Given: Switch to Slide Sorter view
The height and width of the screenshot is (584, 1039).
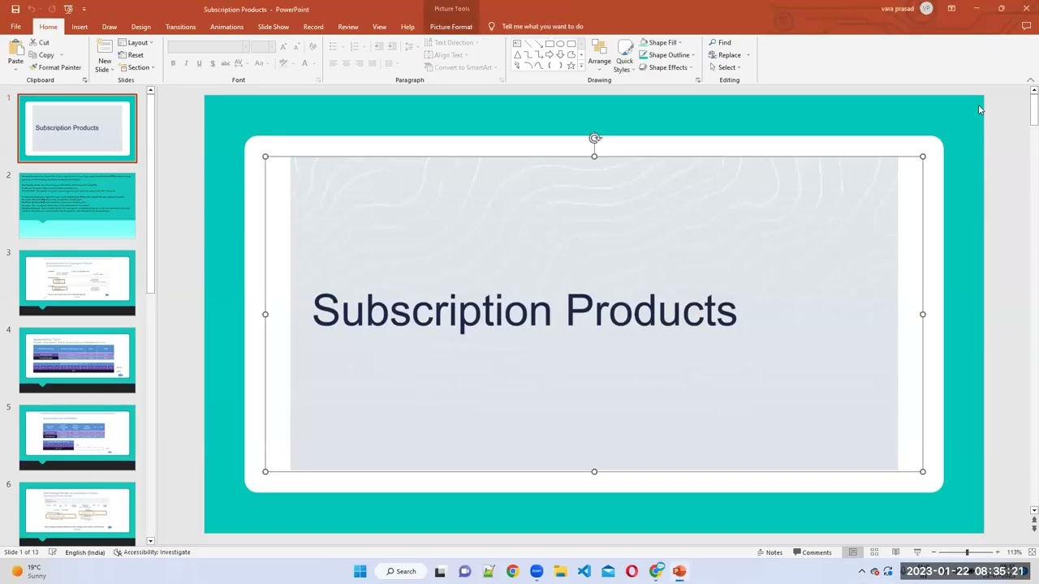Looking at the screenshot, I should [874, 552].
